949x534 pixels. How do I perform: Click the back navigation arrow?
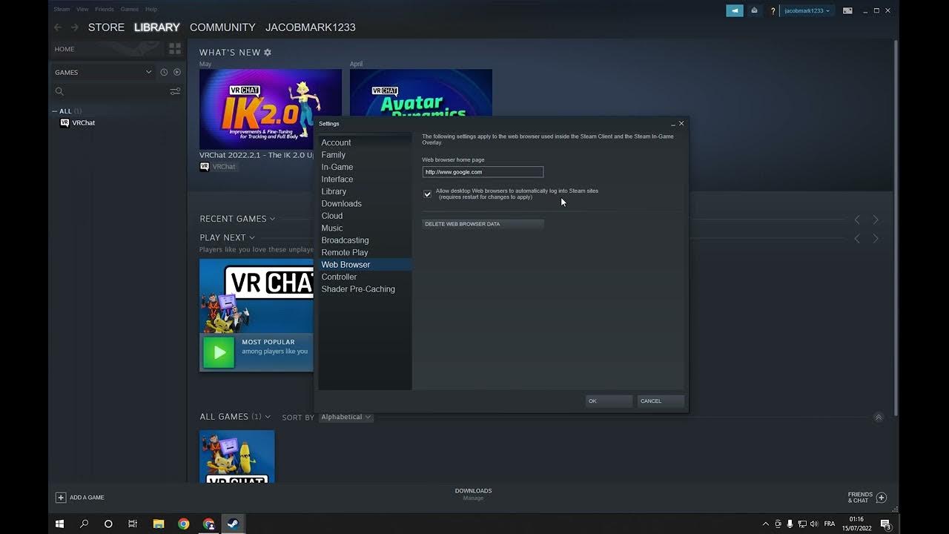tap(58, 27)
